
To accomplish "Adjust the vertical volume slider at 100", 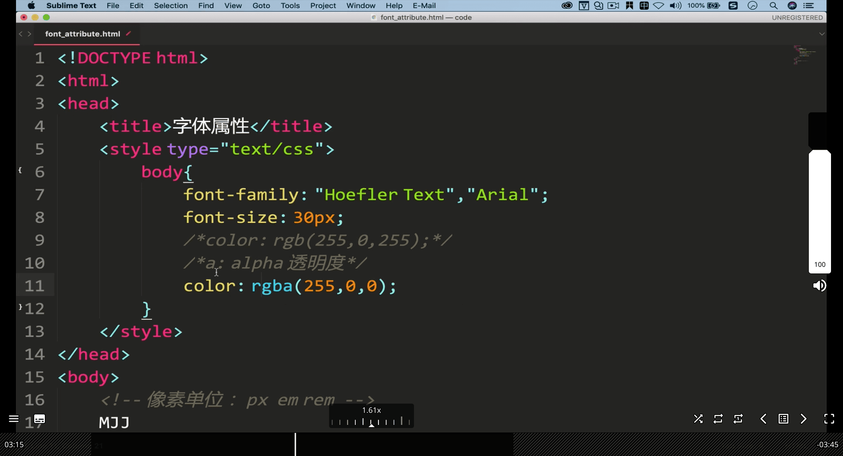I will (x=820, y=211).
